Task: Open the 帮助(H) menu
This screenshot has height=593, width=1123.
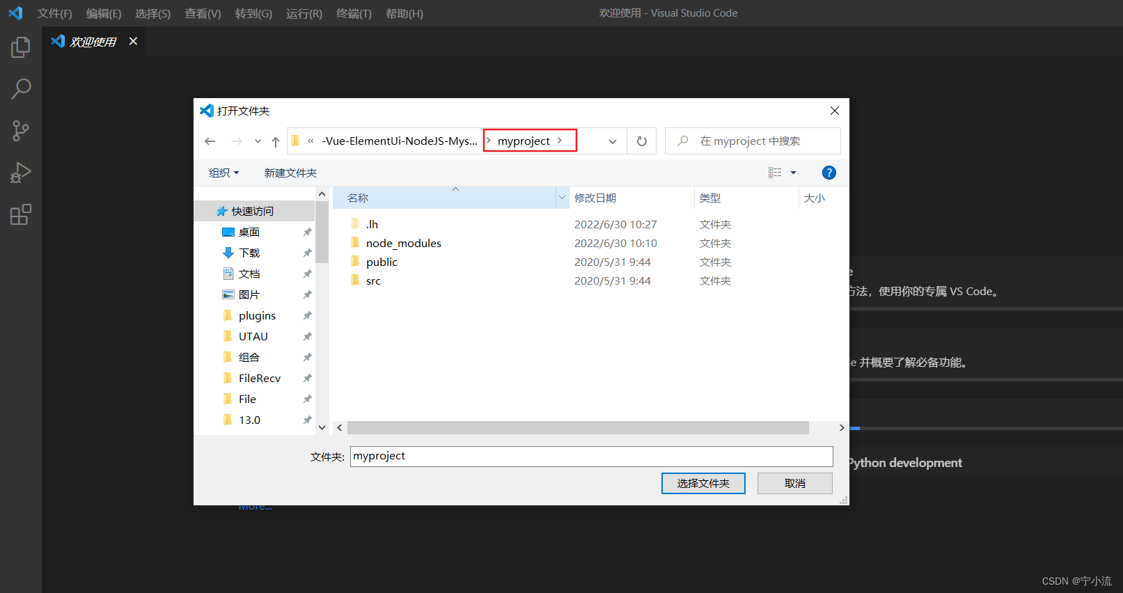Action: tap(405, 13)
